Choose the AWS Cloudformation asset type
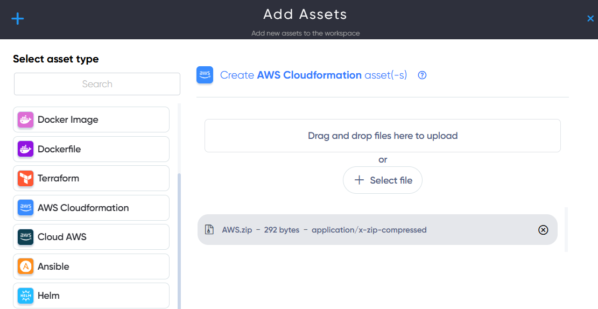The image size is (598, 309). [91, 208]
